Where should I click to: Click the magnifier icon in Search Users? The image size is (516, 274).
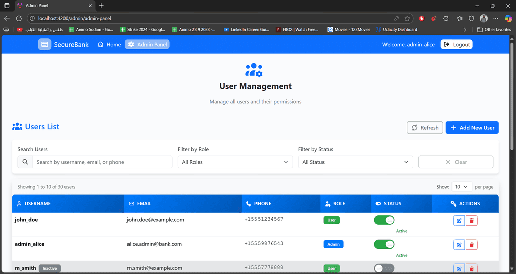point(25,162)
